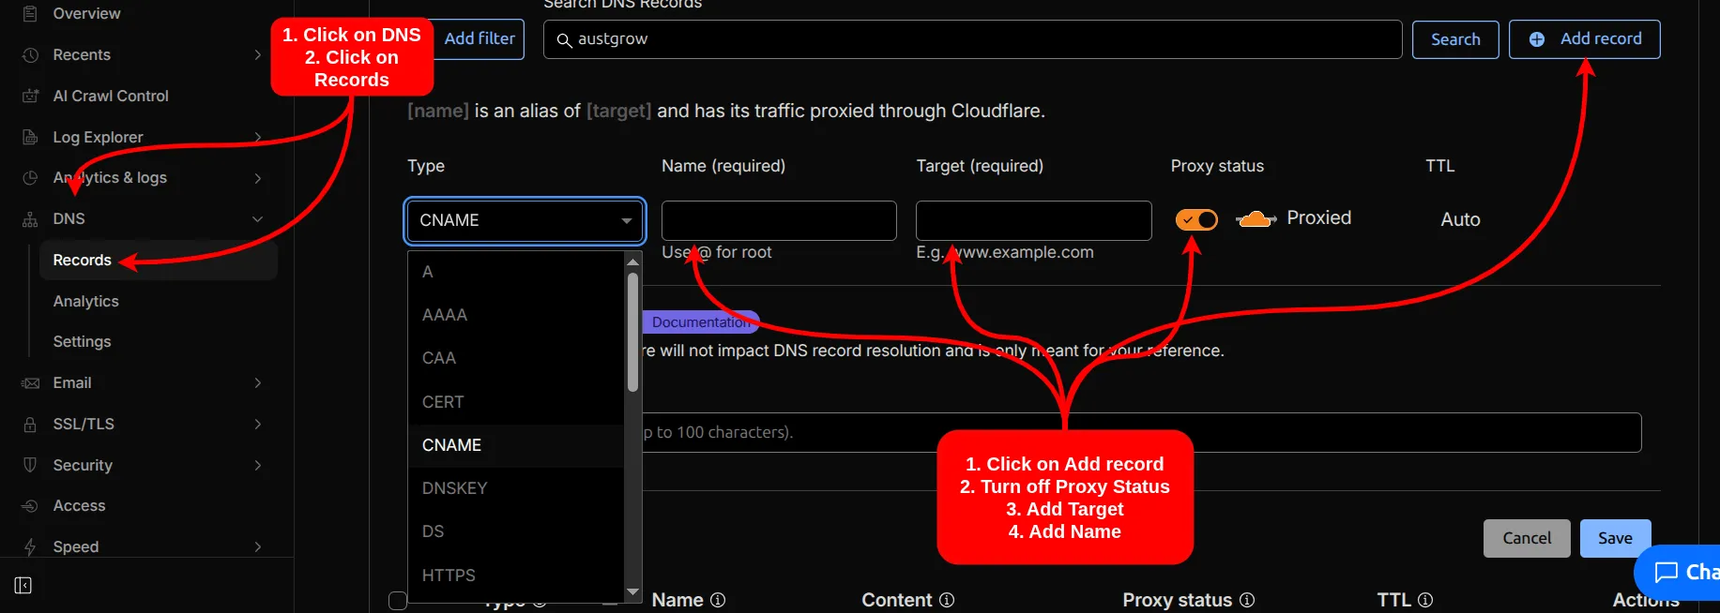Screen dimensions: 1720x613
Task: Click the record comment text field
Action: [1142, 432]
